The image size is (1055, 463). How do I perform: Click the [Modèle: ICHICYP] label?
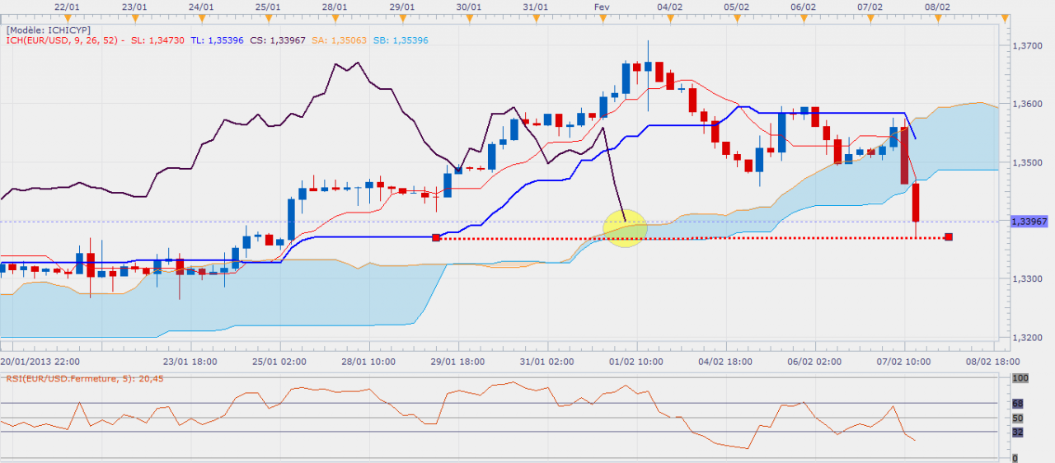click(x=49, y=30)
